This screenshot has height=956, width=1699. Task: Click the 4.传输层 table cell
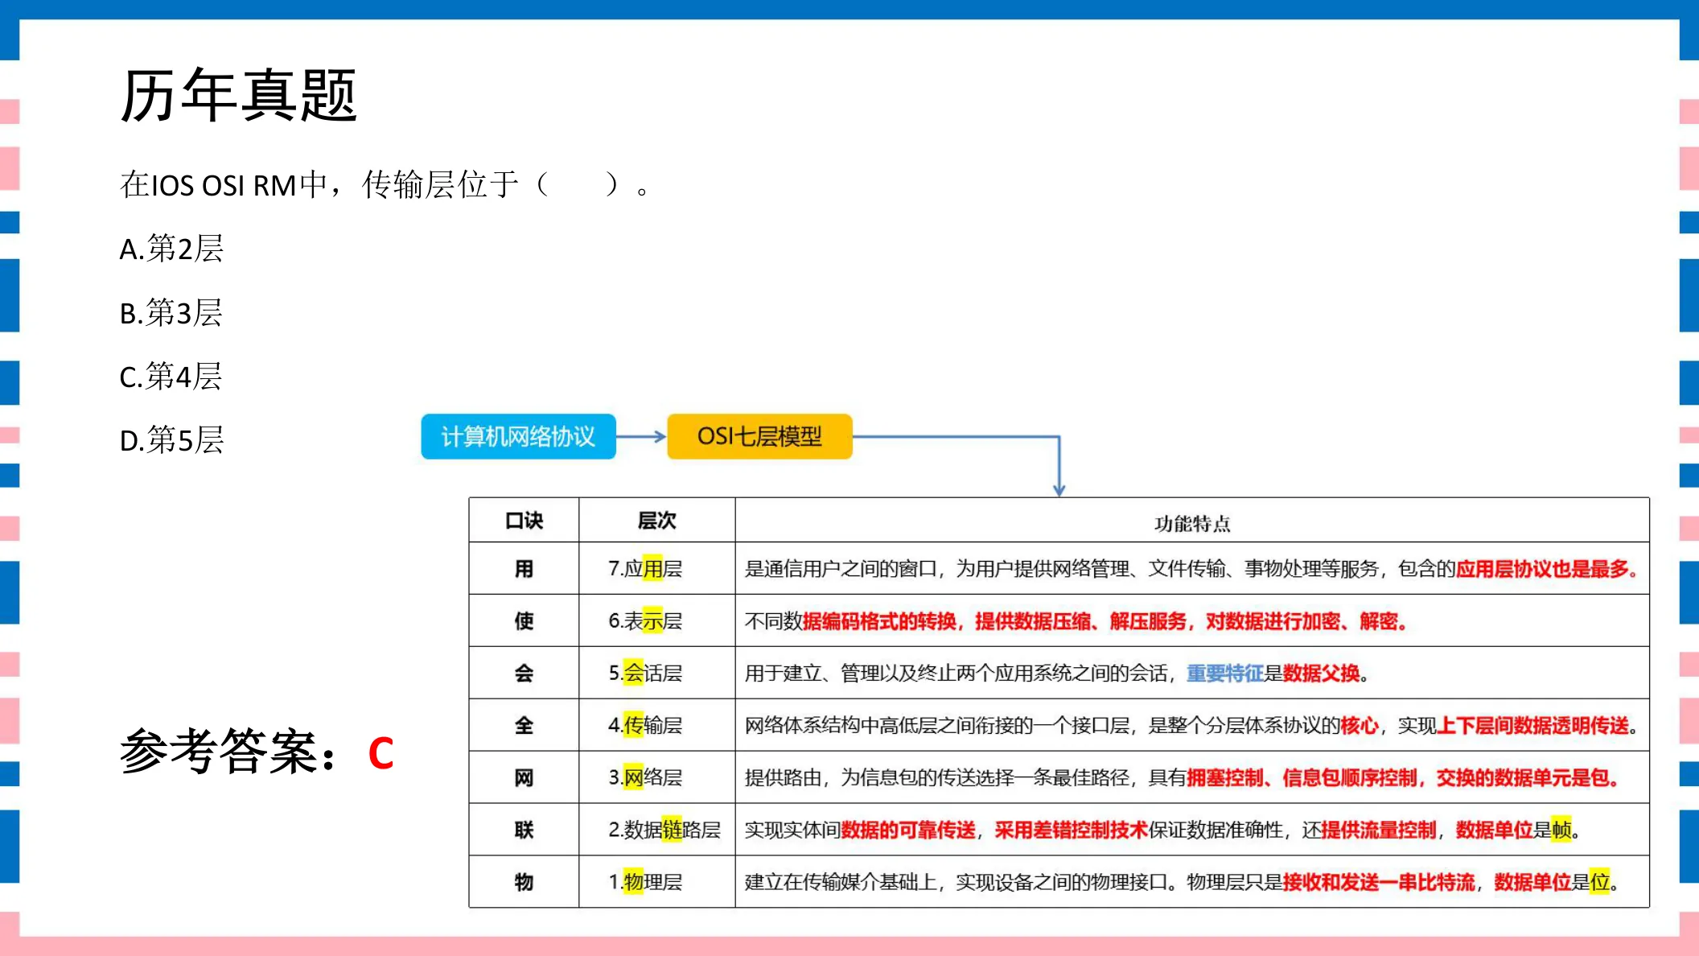tap(656, 725)
